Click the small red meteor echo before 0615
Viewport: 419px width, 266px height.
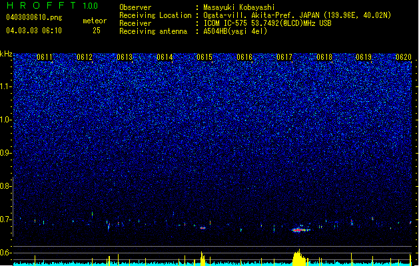click(x=203, y=228)
